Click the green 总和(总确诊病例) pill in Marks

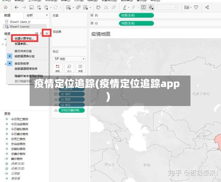tap(72, 110)
